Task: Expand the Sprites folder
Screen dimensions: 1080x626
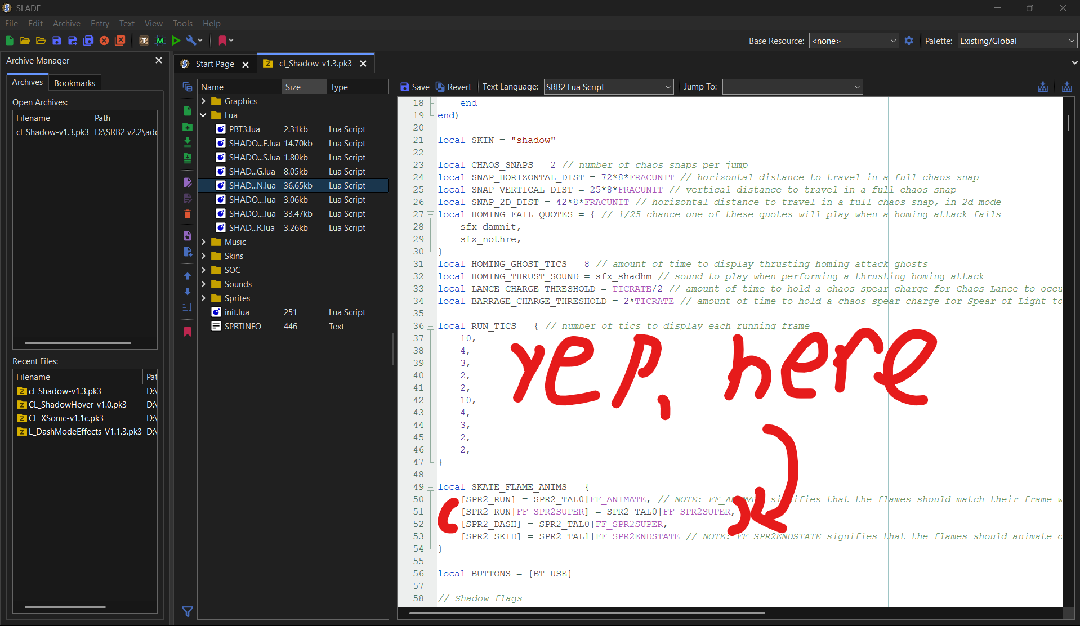Action: (x=203, y=298)
